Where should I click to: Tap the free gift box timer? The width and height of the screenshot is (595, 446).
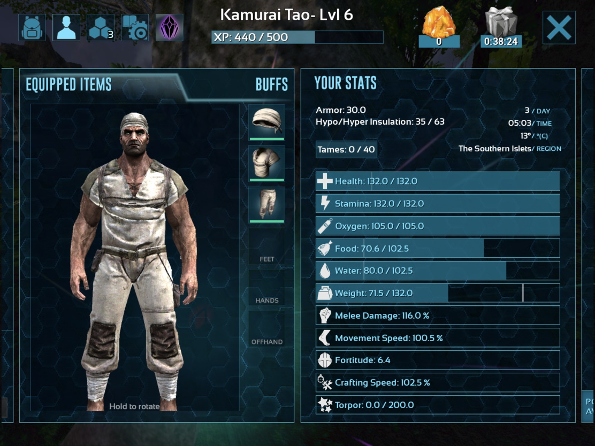tap(501, 27)
